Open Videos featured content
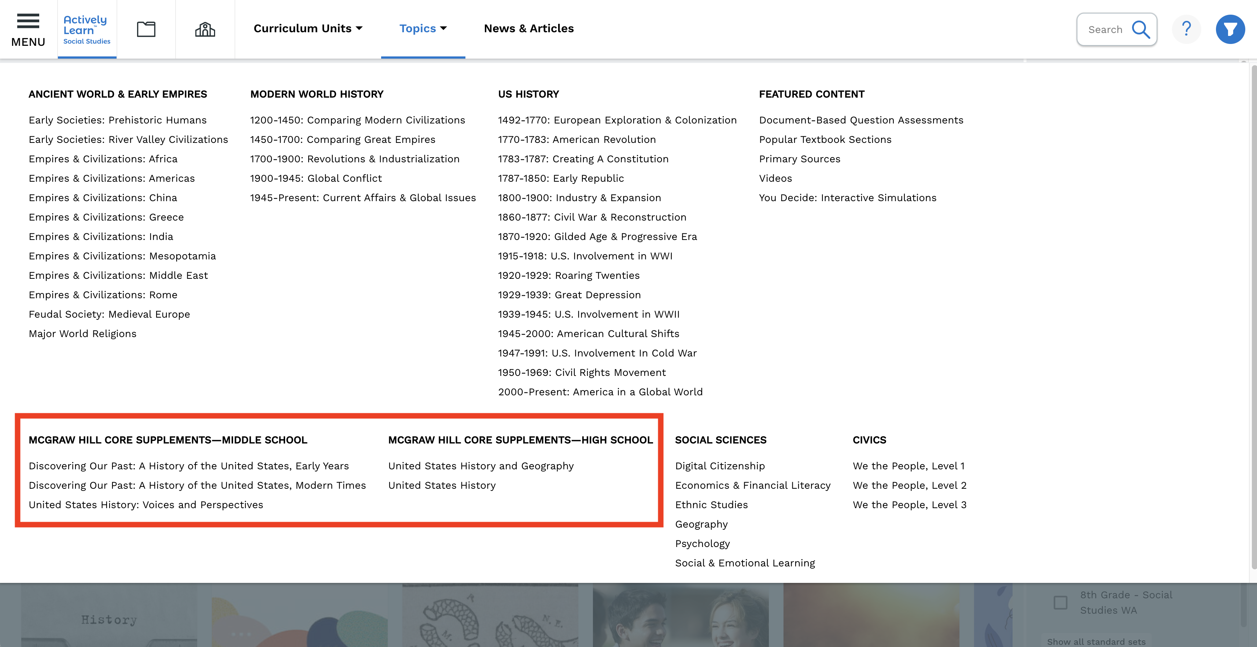This screenshot has width=1257, height=647. pos(775,178)
